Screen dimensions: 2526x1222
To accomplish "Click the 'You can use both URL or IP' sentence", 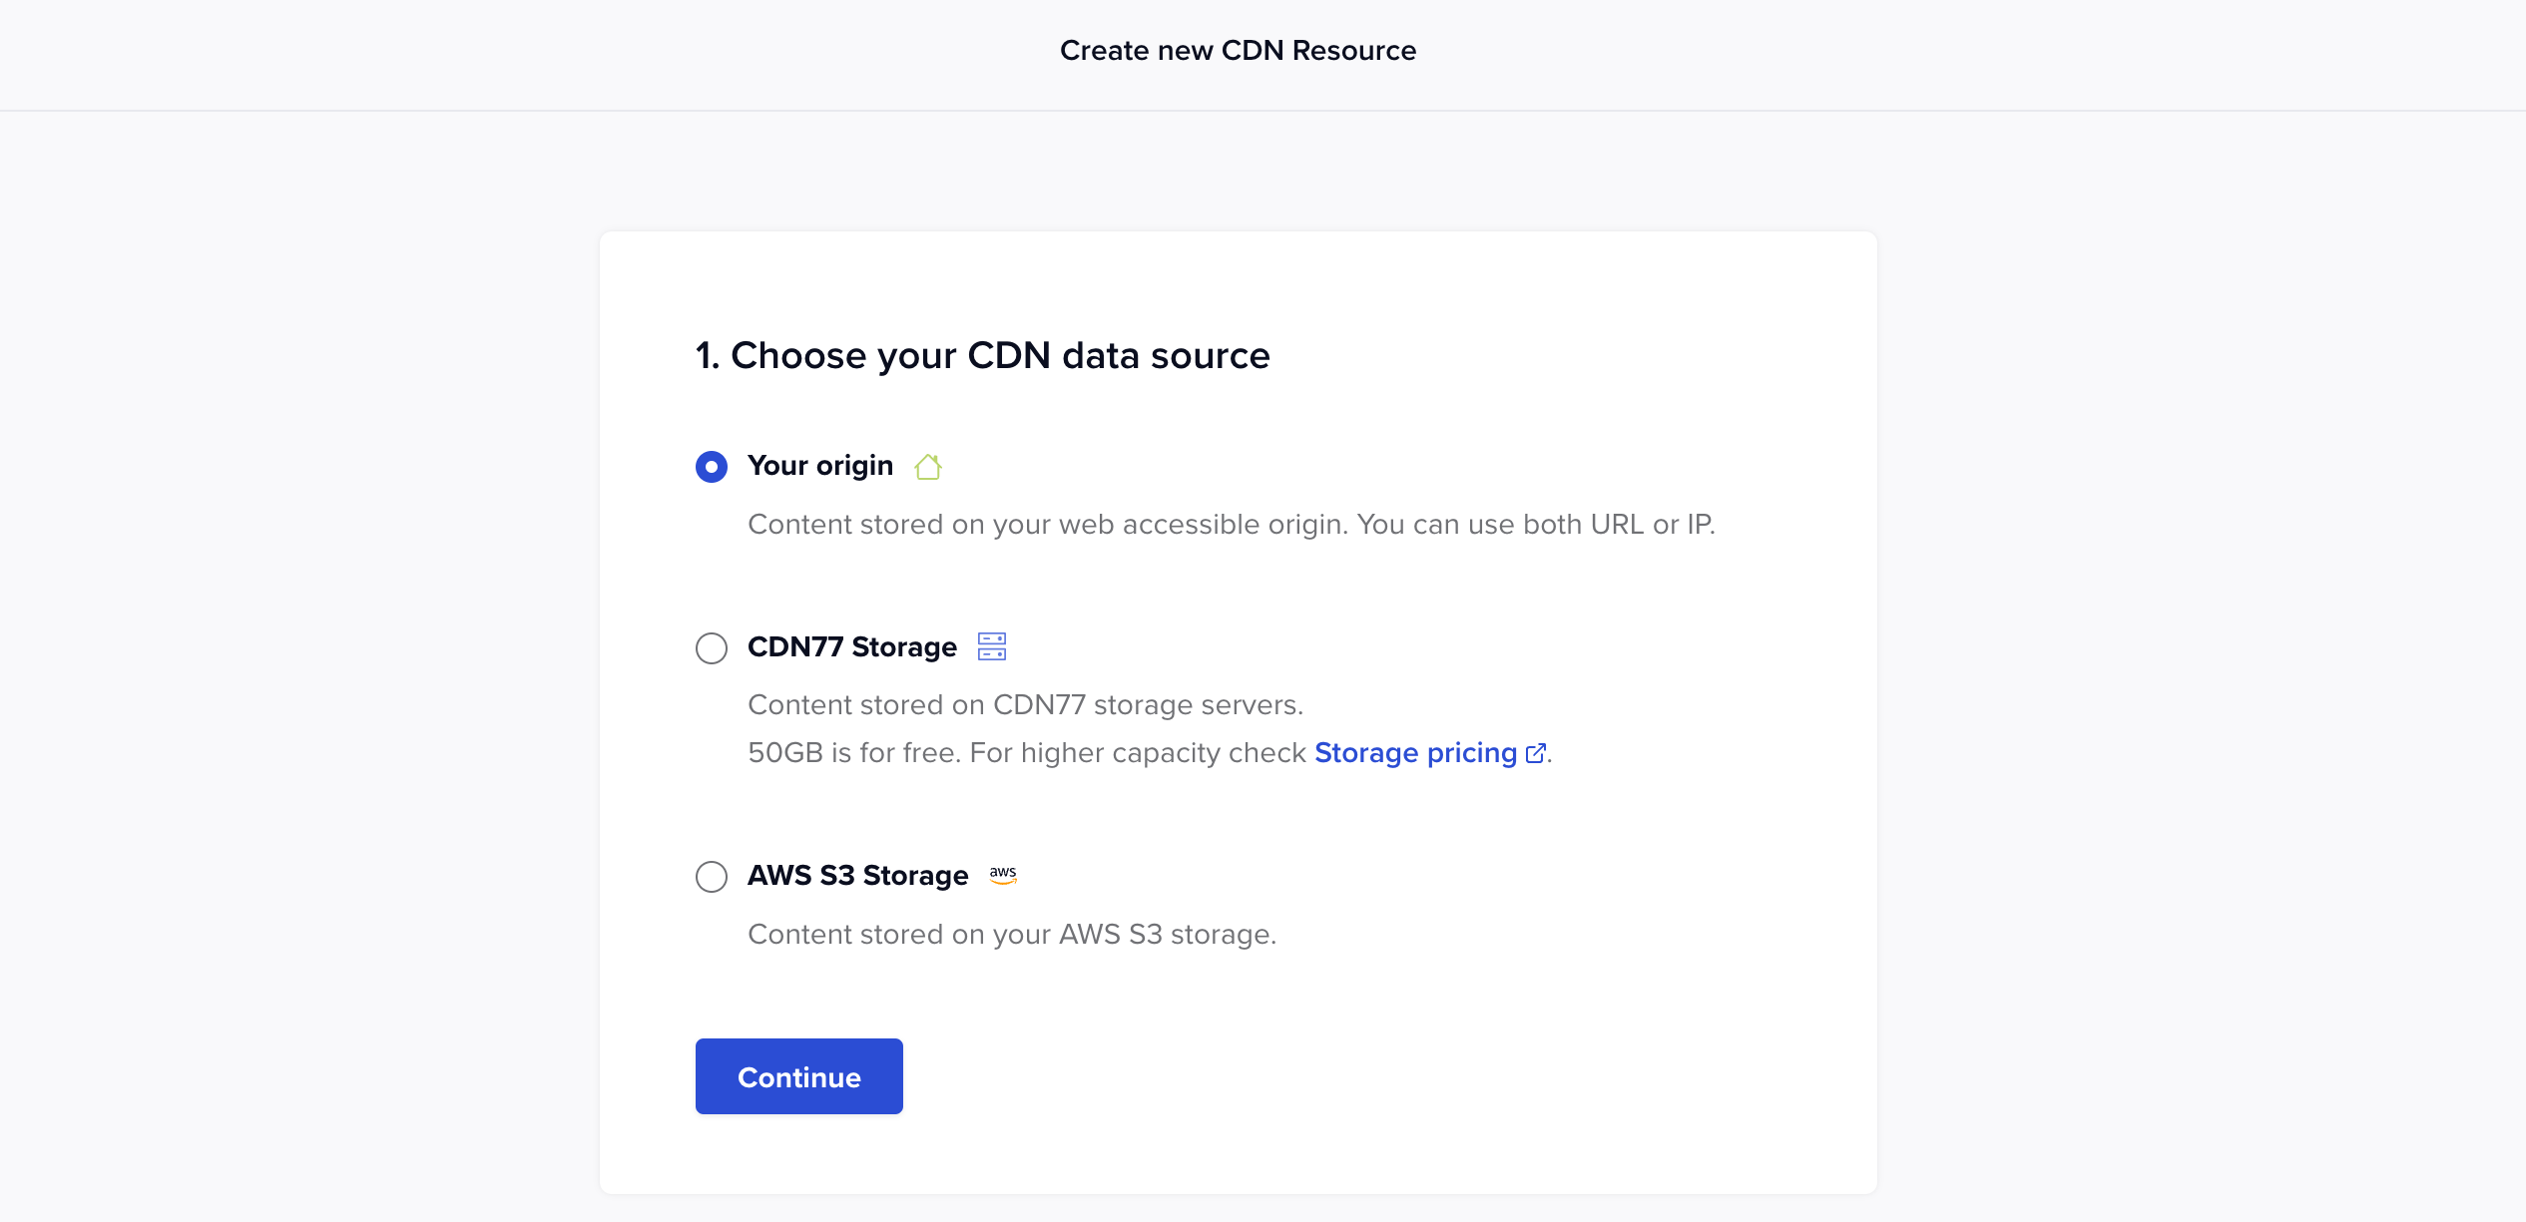I will (x=1536, y=525).
